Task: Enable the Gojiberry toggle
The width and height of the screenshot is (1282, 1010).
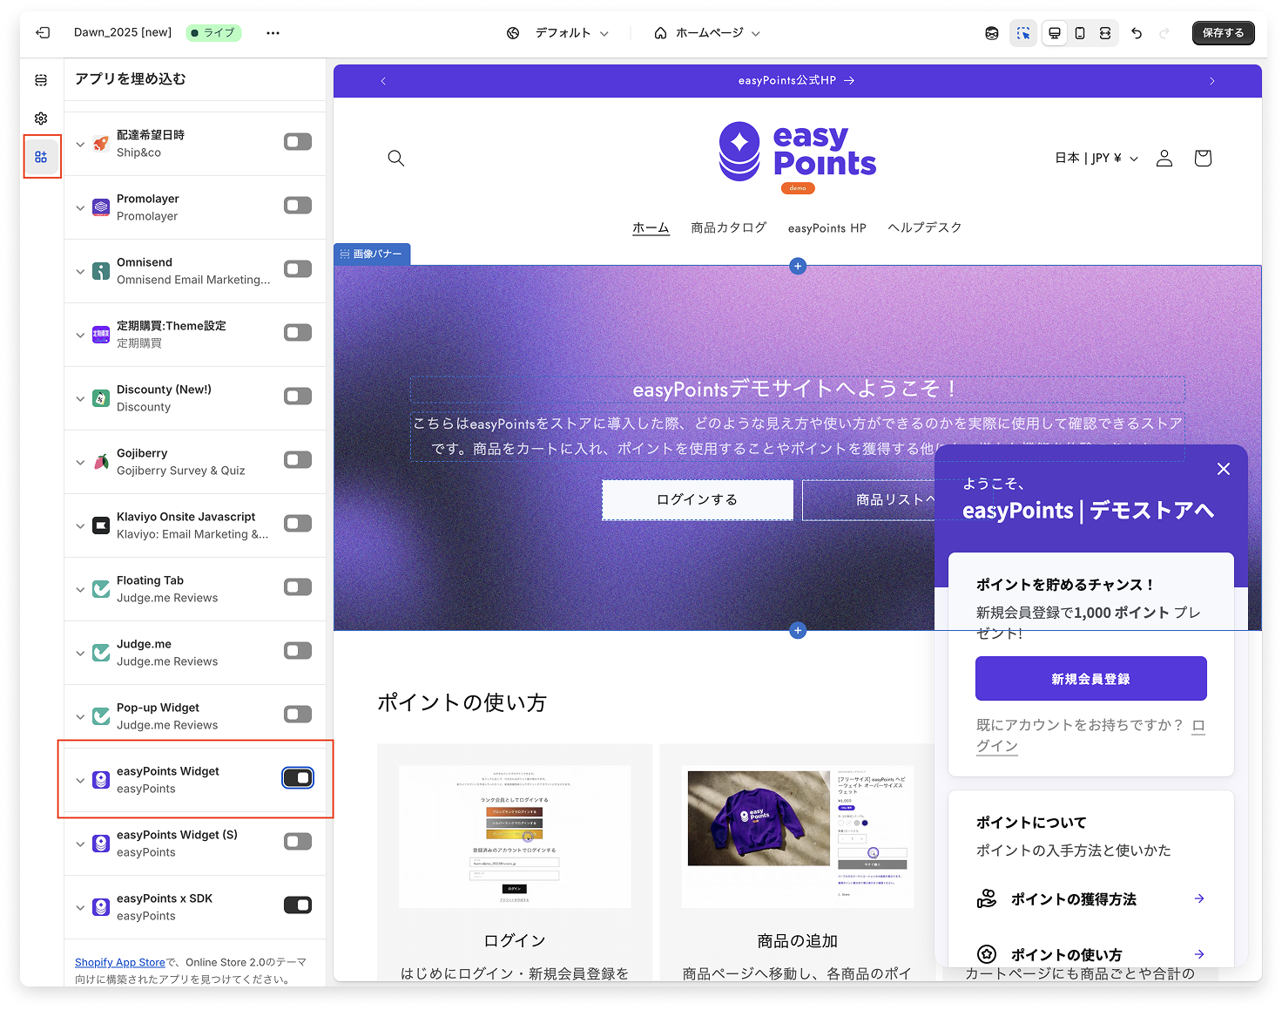Action: tap(298, 460)
